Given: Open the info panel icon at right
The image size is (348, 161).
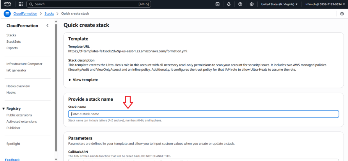Looking at the screenshot, I should (x=342, y=14).
